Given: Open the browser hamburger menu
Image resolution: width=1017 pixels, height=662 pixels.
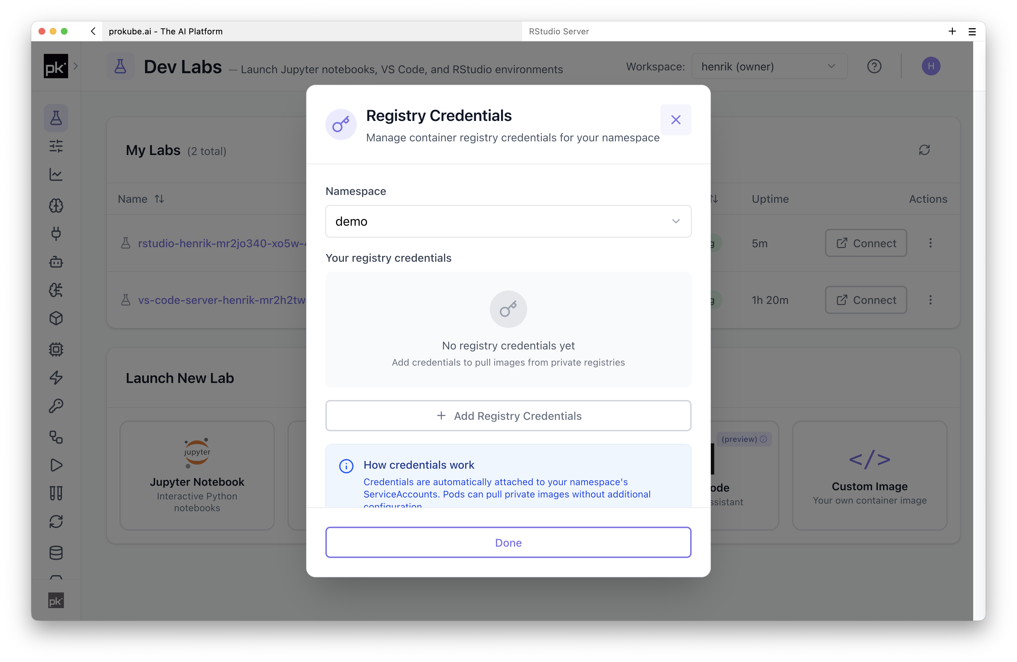Looking at the screenshot, I should coord(972,31).
